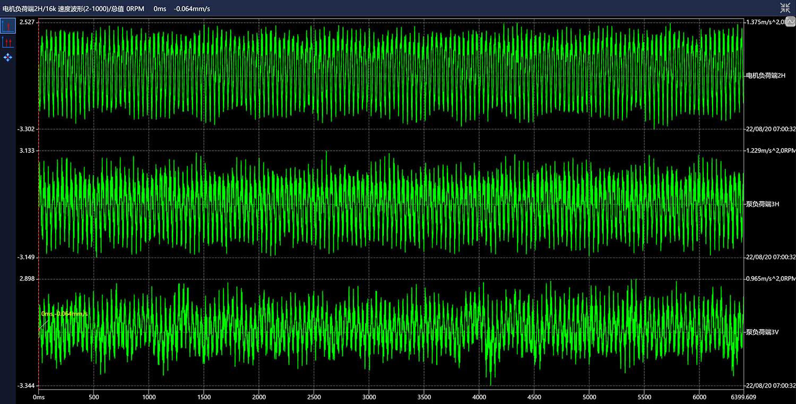The width and height of the screenshot is (796, 404).
Task: Click the 6399.609 end time label
Action: 743,397
